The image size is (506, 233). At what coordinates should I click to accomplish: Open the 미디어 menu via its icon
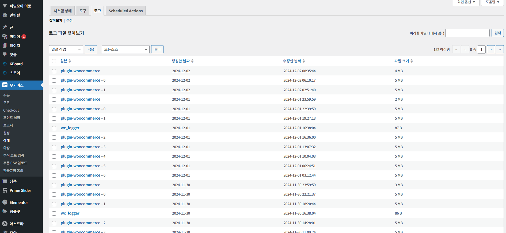click(5, 36)
